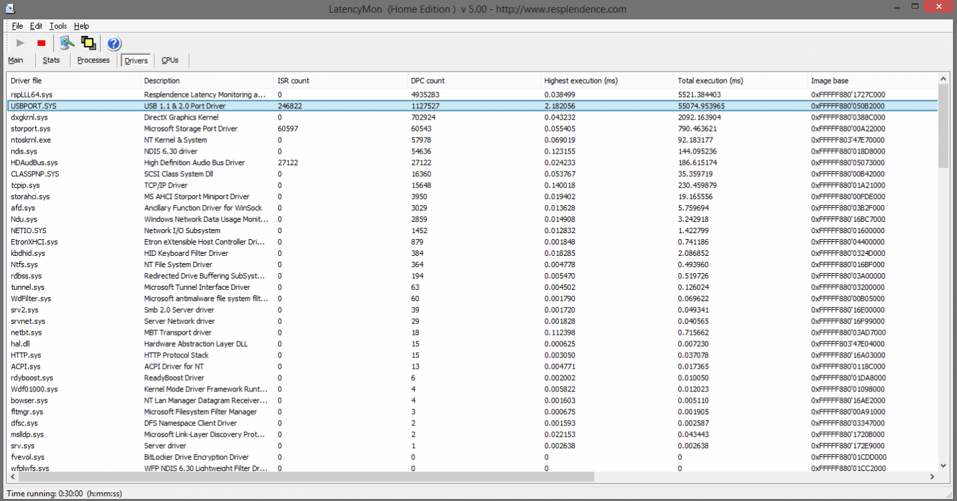The height and width of the screenshot is (501, 957).
Task: Sort by Highest execution (ms) column header
Action: click(608, 81)
